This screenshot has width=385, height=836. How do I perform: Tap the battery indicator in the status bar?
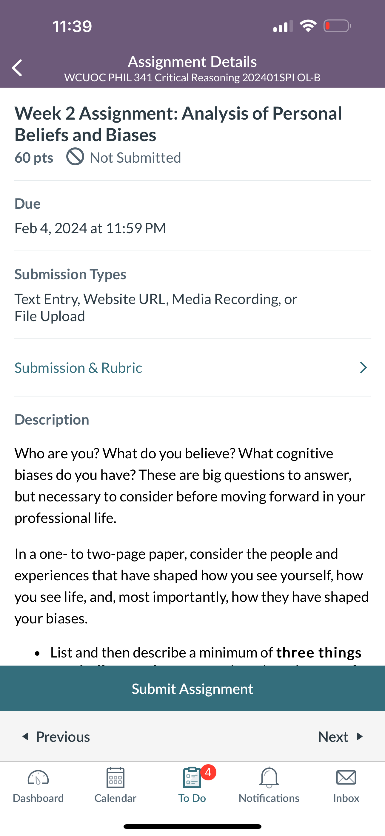pyautogui.click(x=336, y=26)
